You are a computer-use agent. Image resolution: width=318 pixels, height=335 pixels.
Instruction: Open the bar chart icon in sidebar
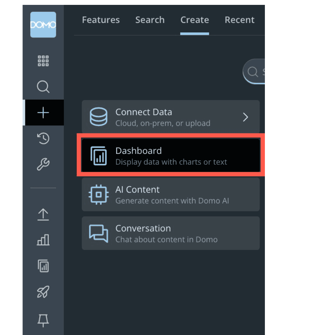[43, 240]
